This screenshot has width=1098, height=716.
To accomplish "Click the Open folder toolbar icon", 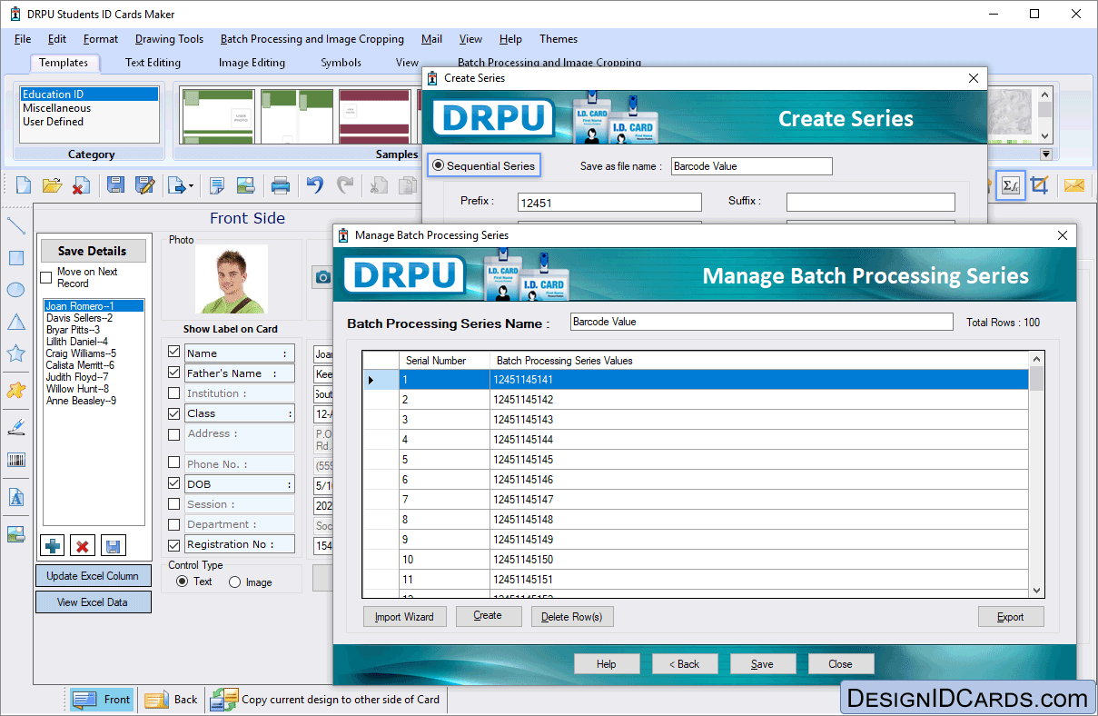I will coord(52,185).
